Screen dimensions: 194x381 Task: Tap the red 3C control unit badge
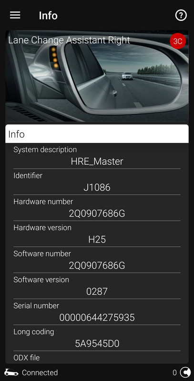178,41
